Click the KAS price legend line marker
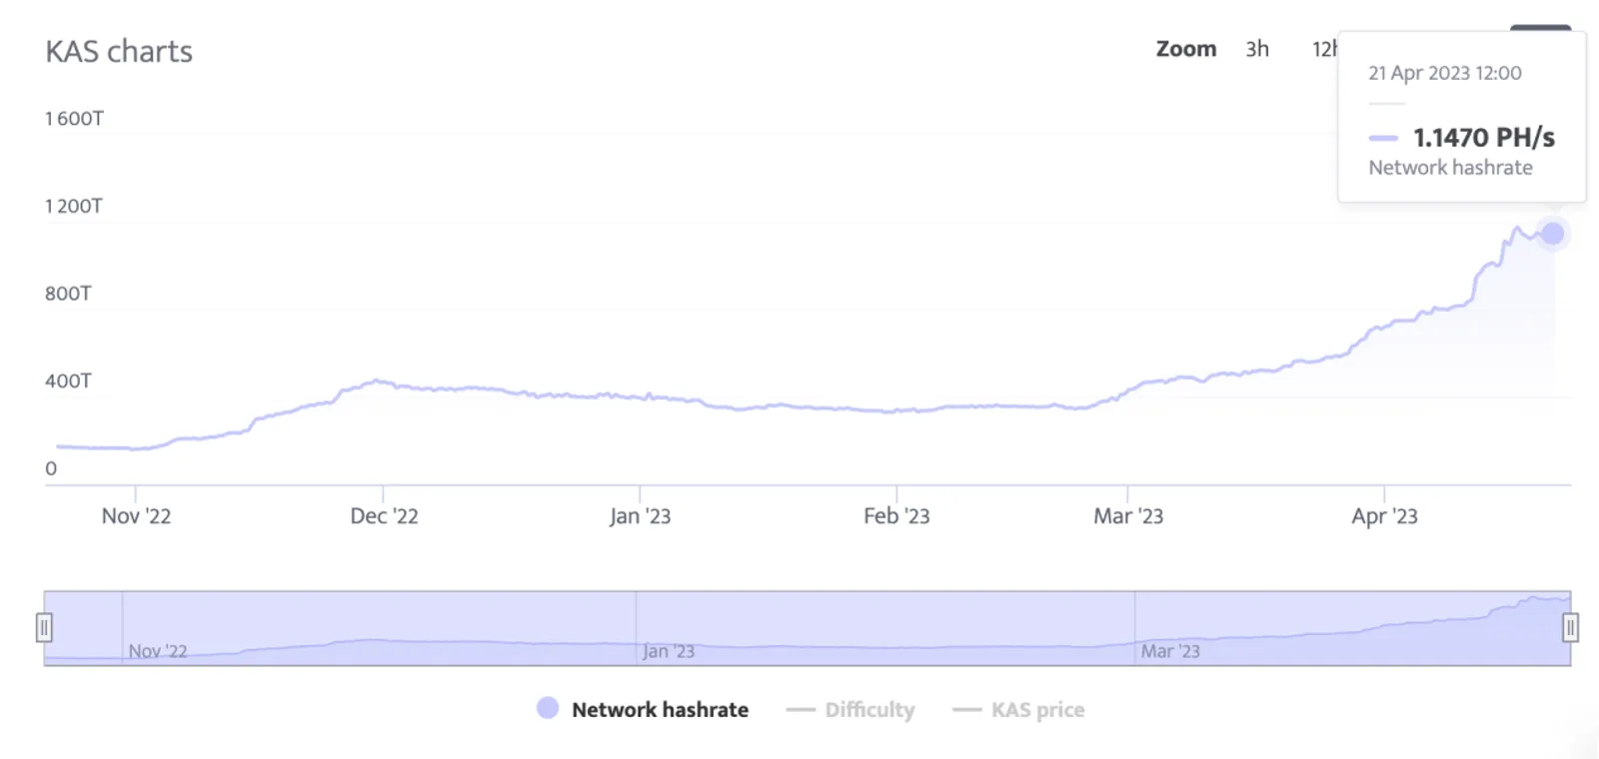The width and height of the screenshot is (1599, 759). click(x=966, y=710)
